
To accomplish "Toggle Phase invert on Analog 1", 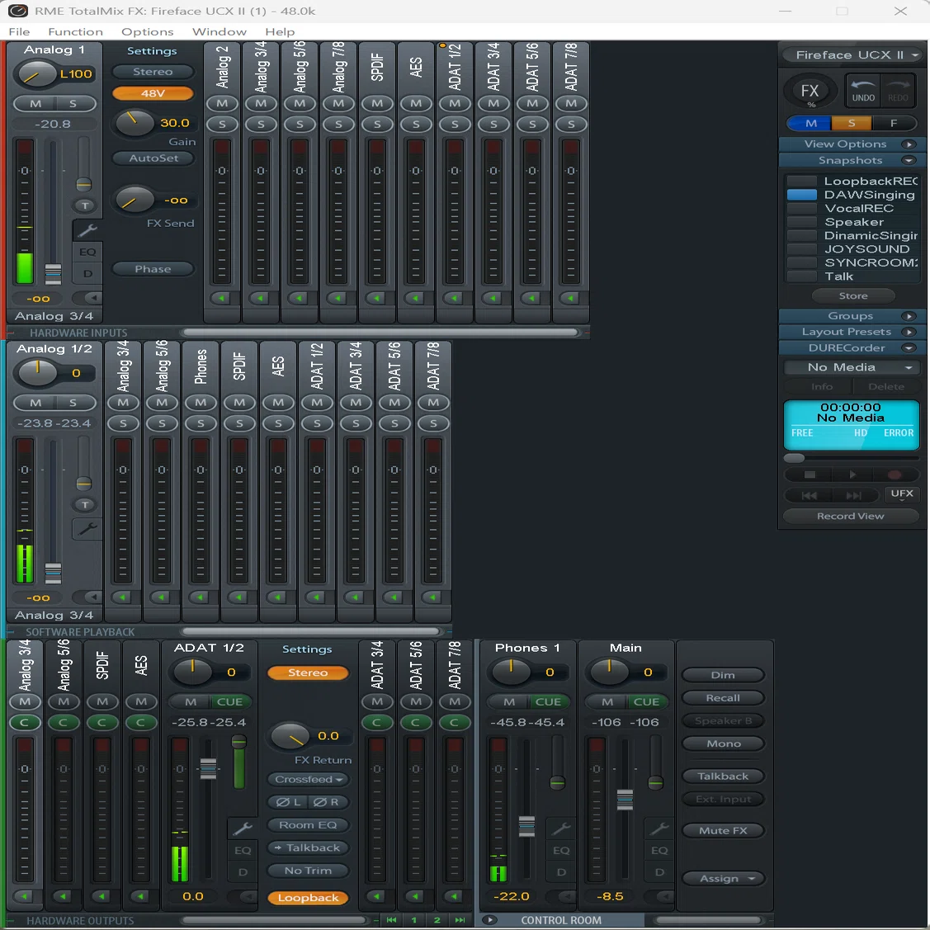I will [x=153, y=269].
